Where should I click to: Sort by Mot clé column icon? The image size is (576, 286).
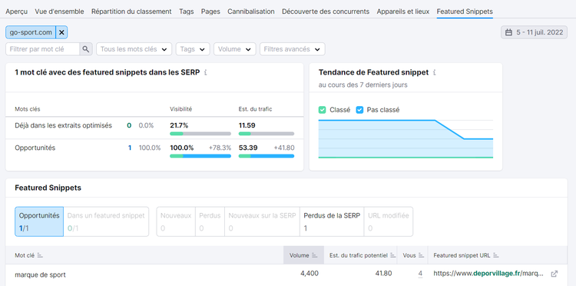(x=40, y=255)
